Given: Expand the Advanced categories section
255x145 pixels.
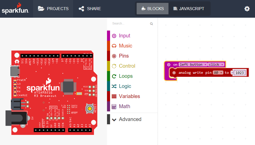Looking at the screenshot, I should click(132, 119).
